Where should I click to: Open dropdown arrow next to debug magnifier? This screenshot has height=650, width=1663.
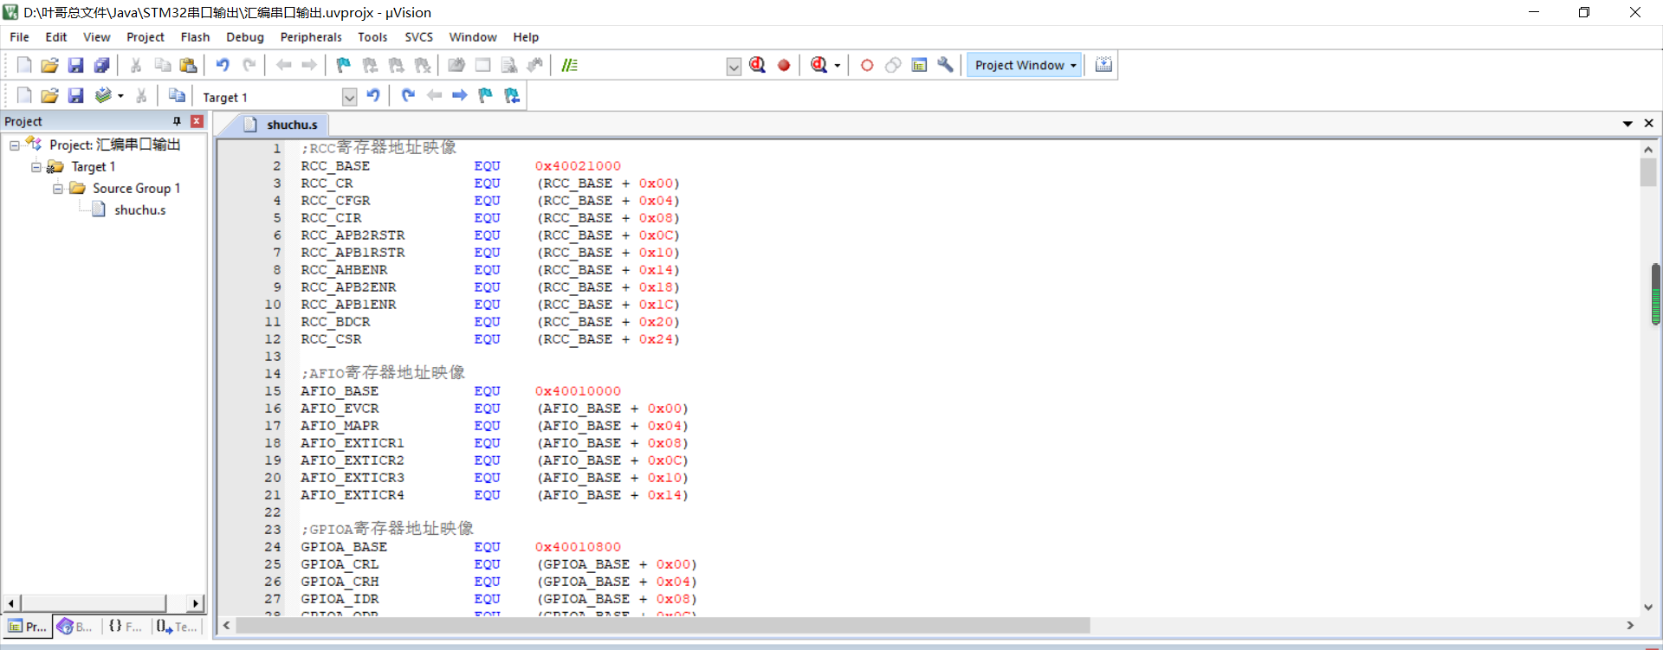837,66
